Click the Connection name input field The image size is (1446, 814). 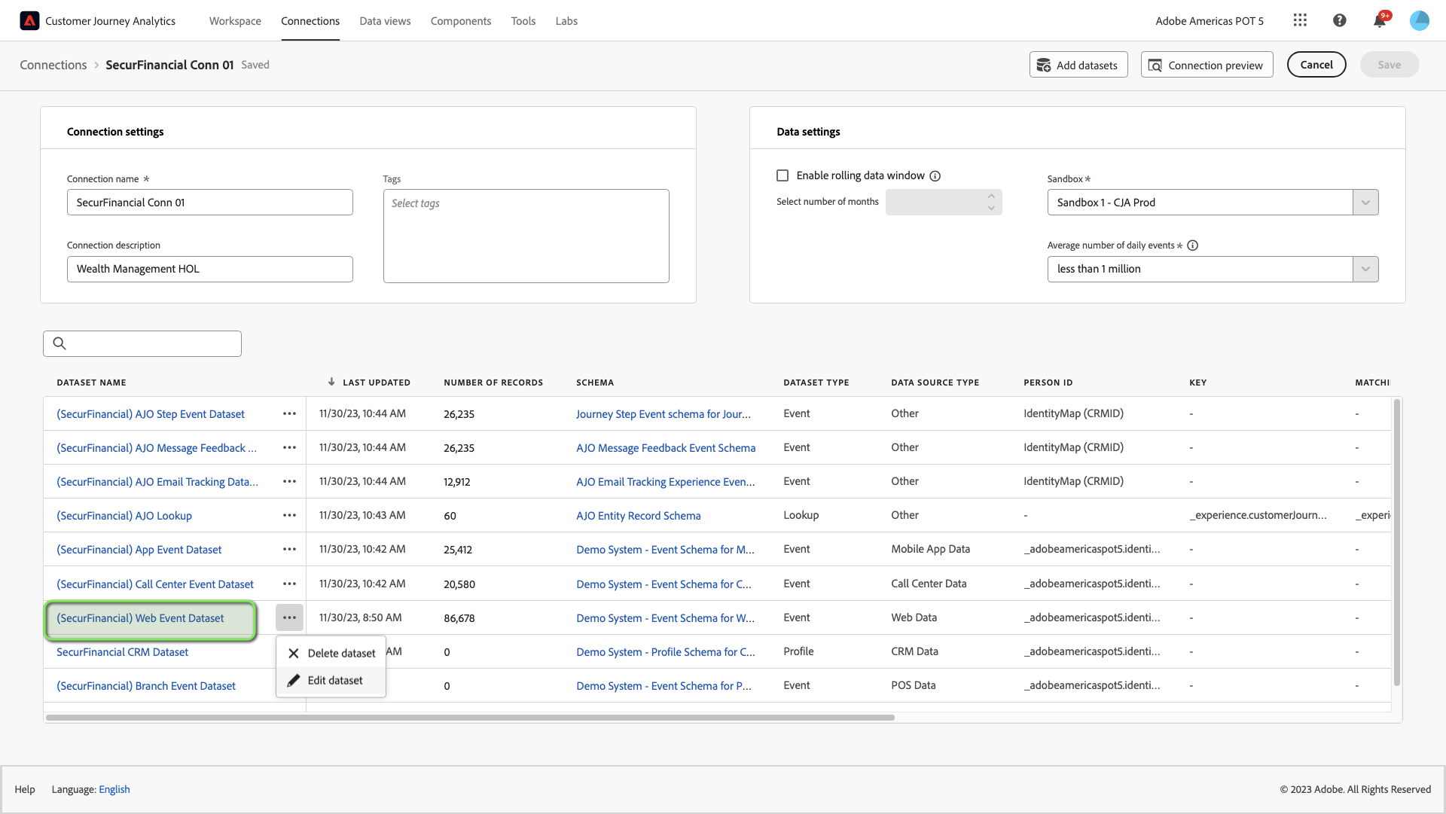210,203
